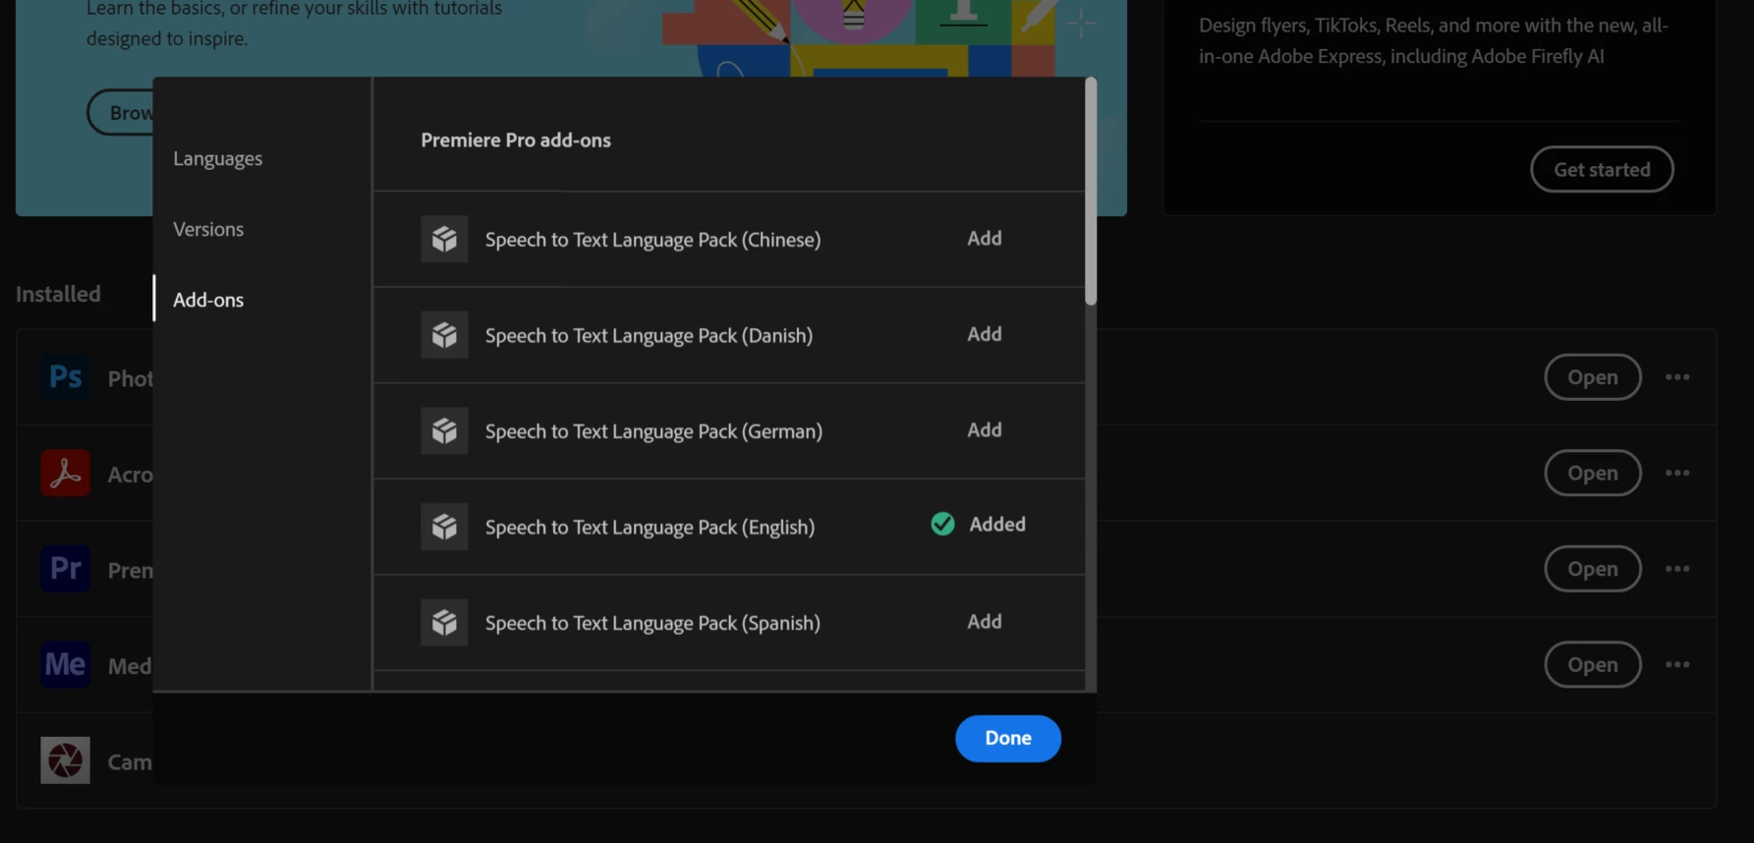Click the add-ons list scrollbar thumb
Image resolution: width=1755 pixels, height=843 pixels.
pos(1091,191)
